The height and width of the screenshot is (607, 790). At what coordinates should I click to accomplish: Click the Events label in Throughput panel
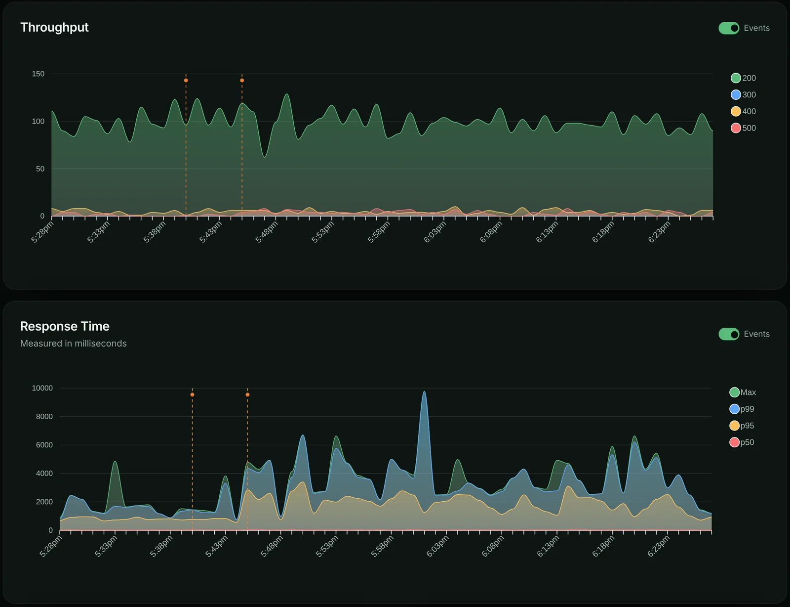pos(756,28)
